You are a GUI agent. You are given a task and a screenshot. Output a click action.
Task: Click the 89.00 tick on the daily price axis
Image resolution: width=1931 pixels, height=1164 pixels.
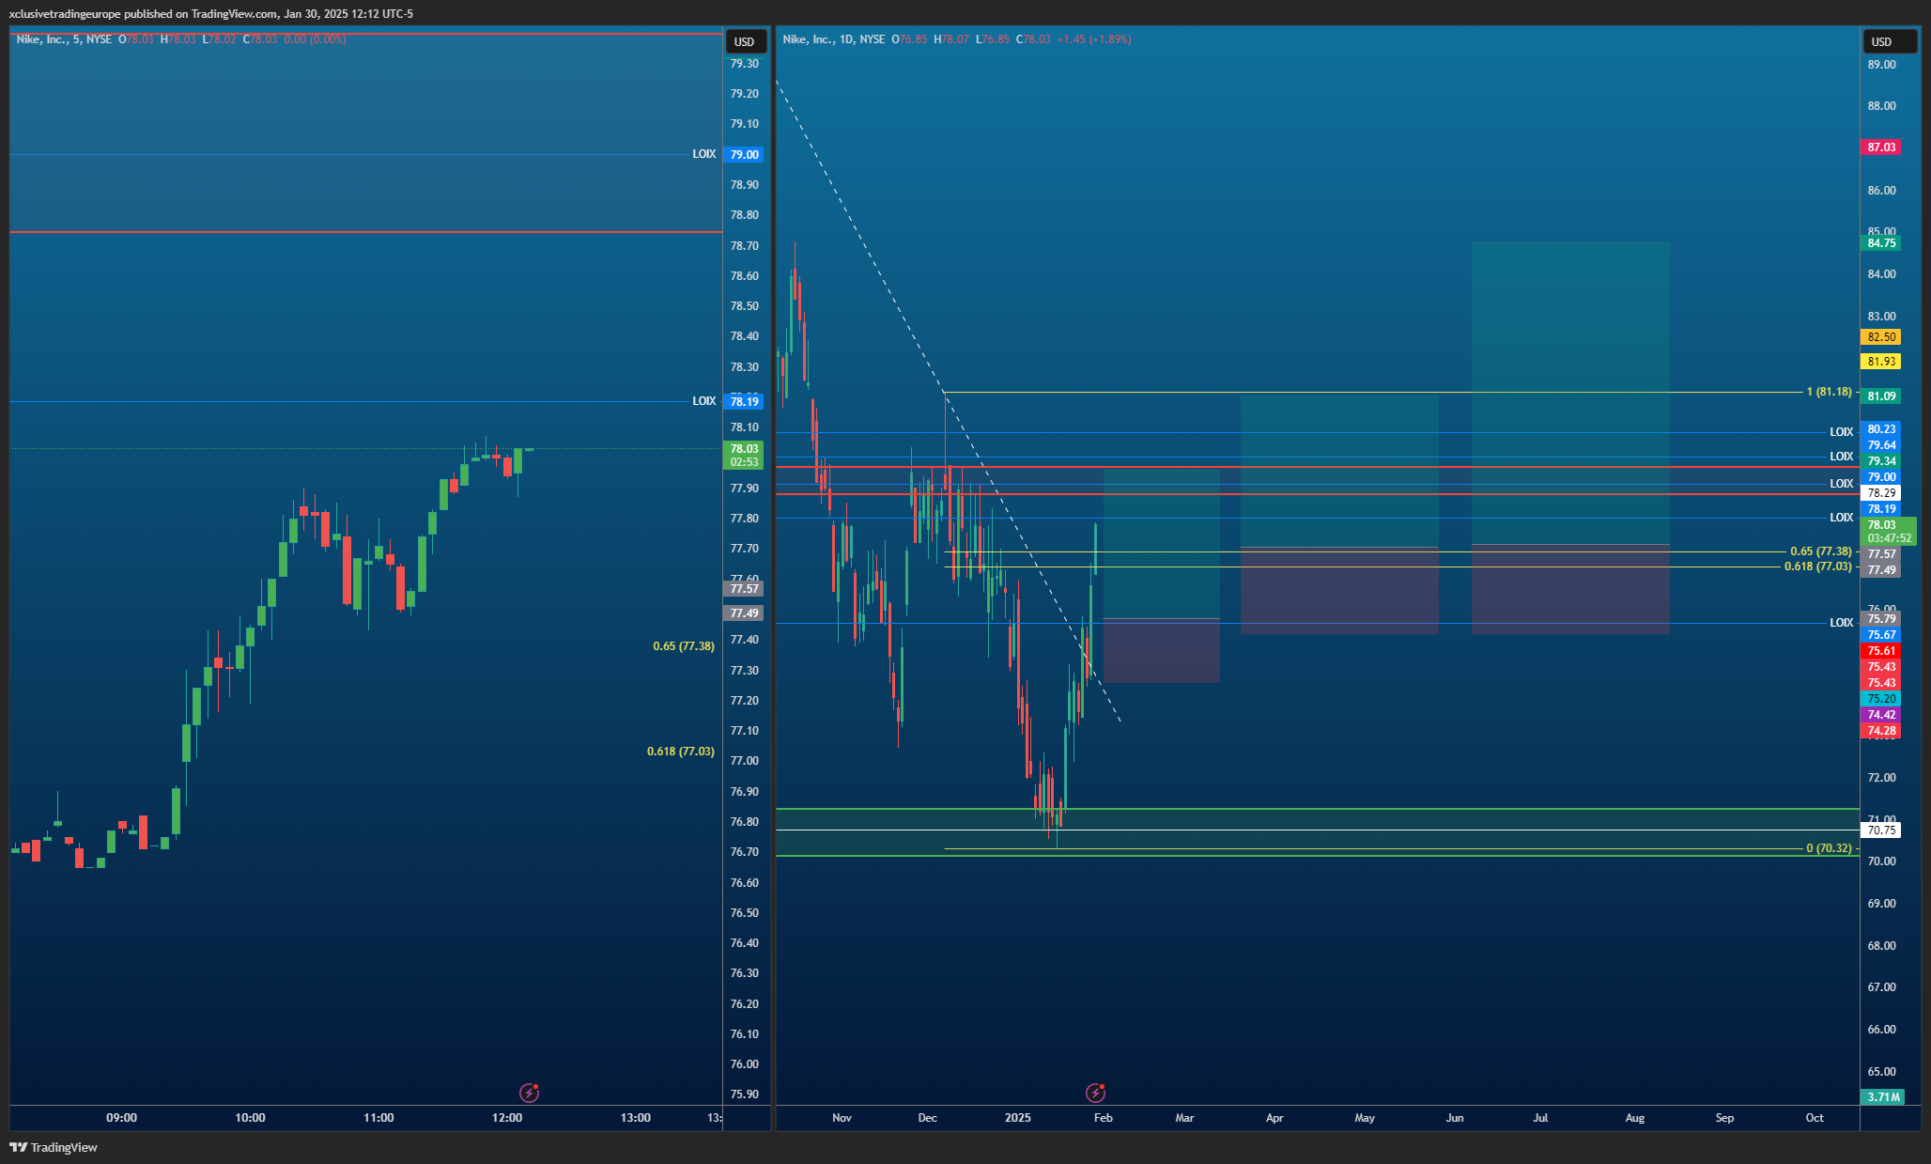click(x=1881, y=65)
